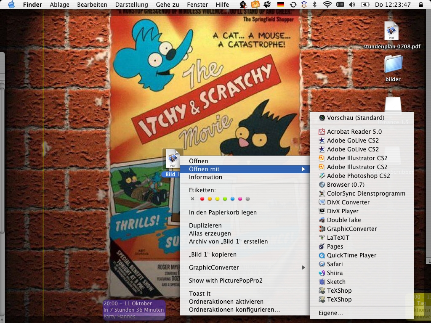Expand the Öffnen mit submenu arrow
The width and height of the screenshot is (431, 323).
[x=303, y=169]
